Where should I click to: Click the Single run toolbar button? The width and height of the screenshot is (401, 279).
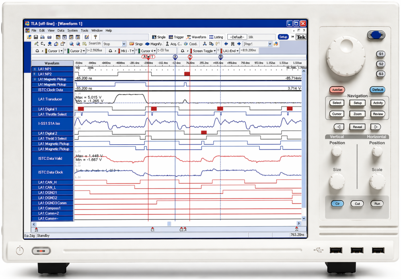(159, 37)
